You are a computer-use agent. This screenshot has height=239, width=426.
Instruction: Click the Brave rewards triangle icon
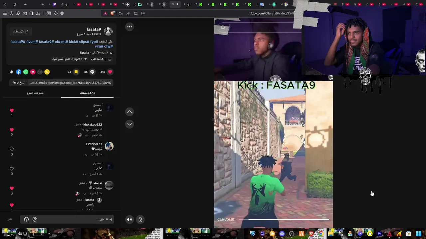[105, 13]
